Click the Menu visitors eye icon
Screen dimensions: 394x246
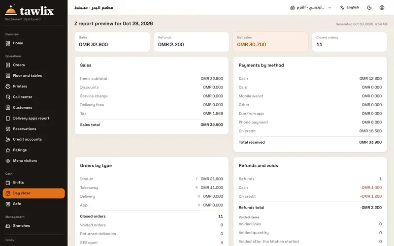8,161
